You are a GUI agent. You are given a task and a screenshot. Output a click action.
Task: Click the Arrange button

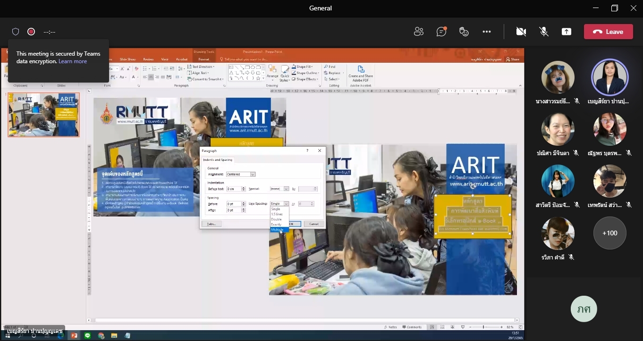[272, 72]
